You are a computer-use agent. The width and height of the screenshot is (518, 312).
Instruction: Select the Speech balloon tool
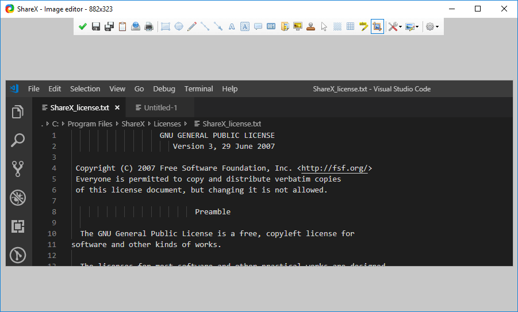[258, 26]
